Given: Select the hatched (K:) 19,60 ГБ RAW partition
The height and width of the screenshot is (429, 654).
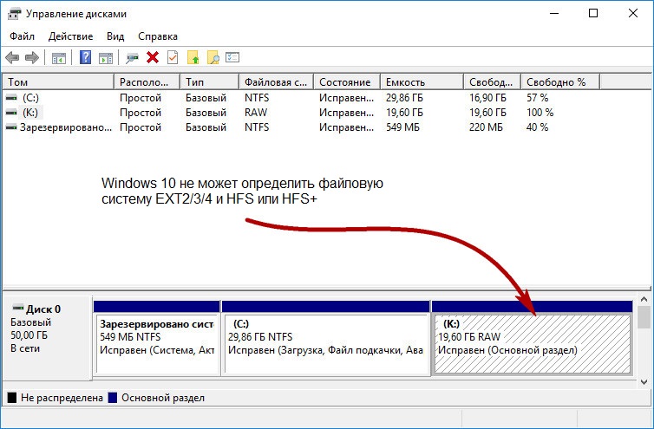Looking at the screenshot, I should point(533,343).
